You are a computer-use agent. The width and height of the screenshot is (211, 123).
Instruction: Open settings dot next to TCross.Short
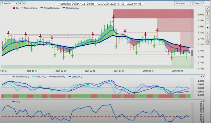(37, 8)
